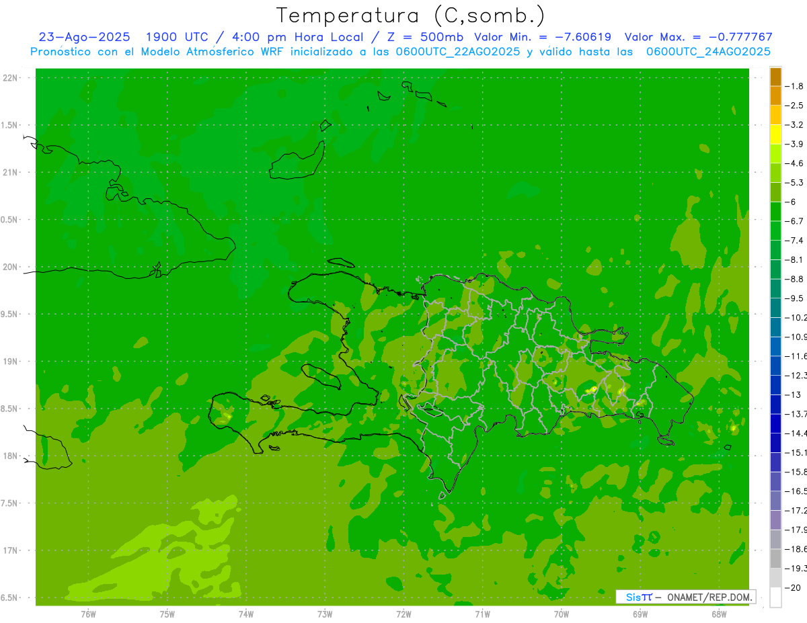The width and height of the screenshot is (807, 623).
Task: Click the '69W' longitude label
Action: 640,614
